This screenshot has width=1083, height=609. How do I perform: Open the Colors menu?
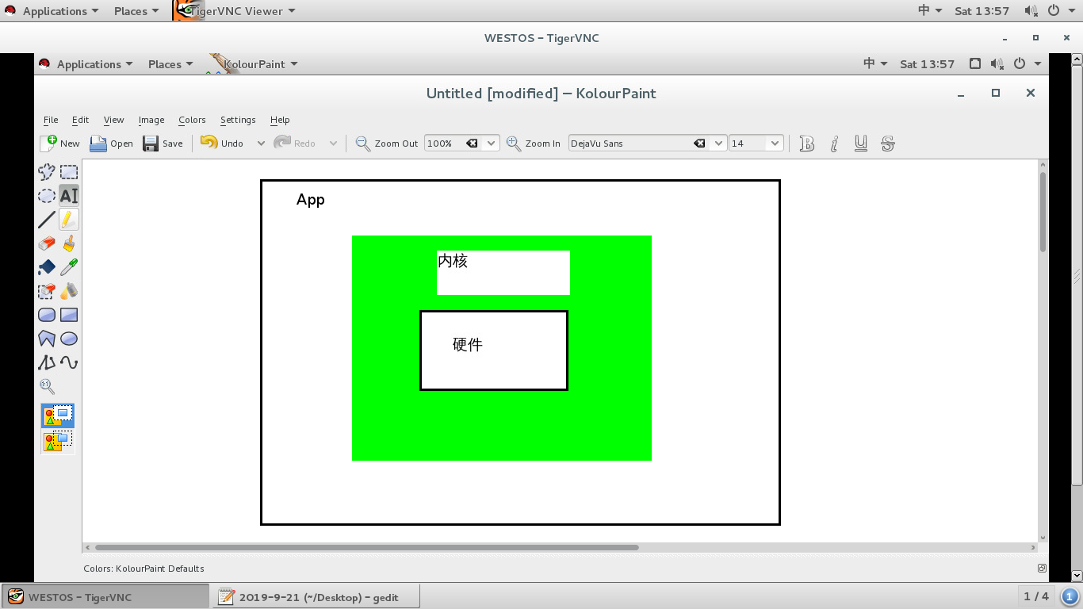192,120
